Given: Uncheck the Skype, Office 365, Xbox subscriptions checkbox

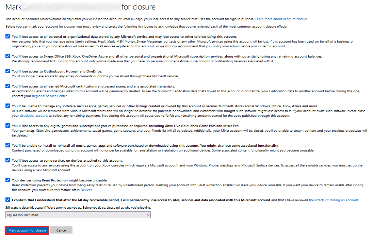Looking at the screenshot, I should click(x=8, y=56).
